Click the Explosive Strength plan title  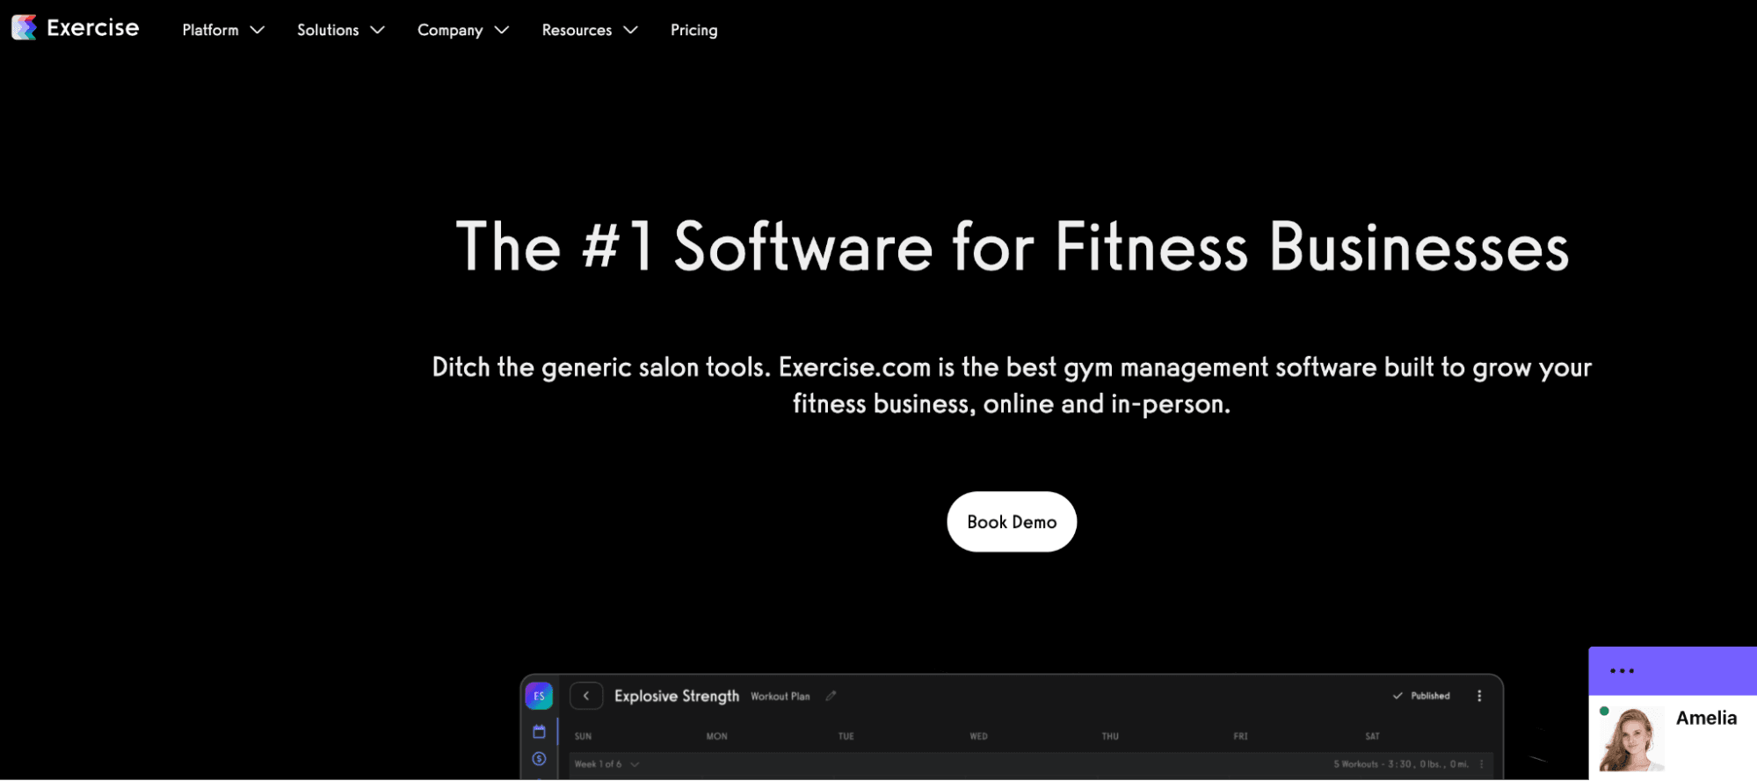(677, 696)
